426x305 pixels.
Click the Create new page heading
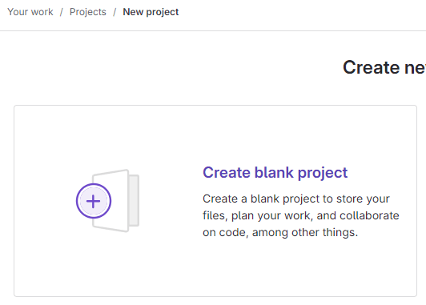pos(384,67)
